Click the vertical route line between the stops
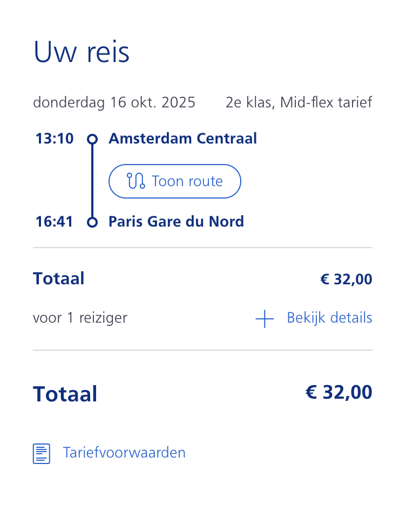The width and height of the screenshot is (406, 505). pyautogui.click(x=92, y=181)
